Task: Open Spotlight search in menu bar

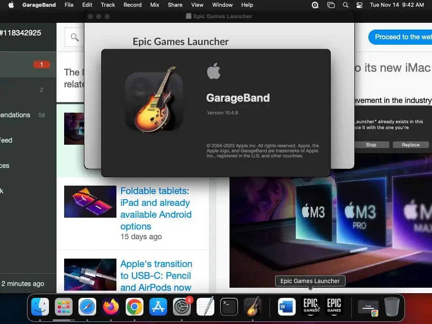Action: click(345, 5)
